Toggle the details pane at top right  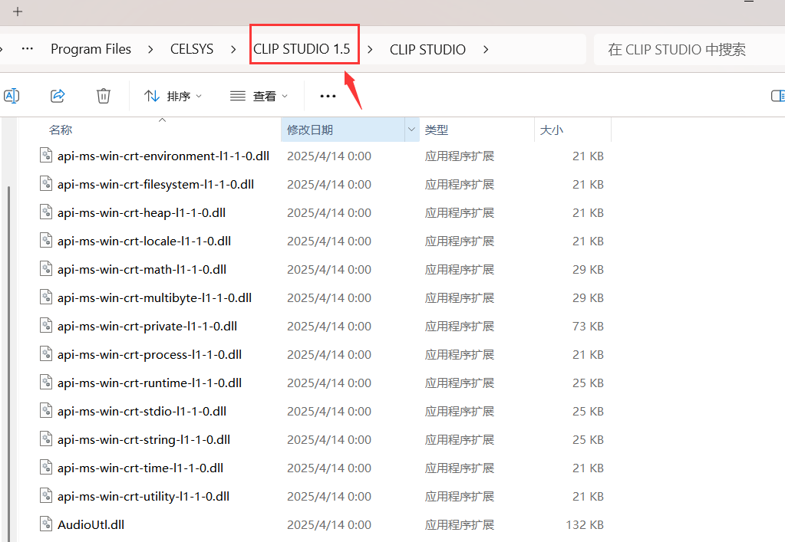point(778,95)
